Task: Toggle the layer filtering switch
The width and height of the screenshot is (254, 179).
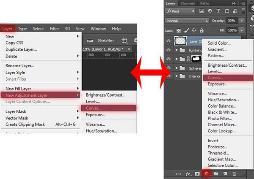Action: pos(243,11)
